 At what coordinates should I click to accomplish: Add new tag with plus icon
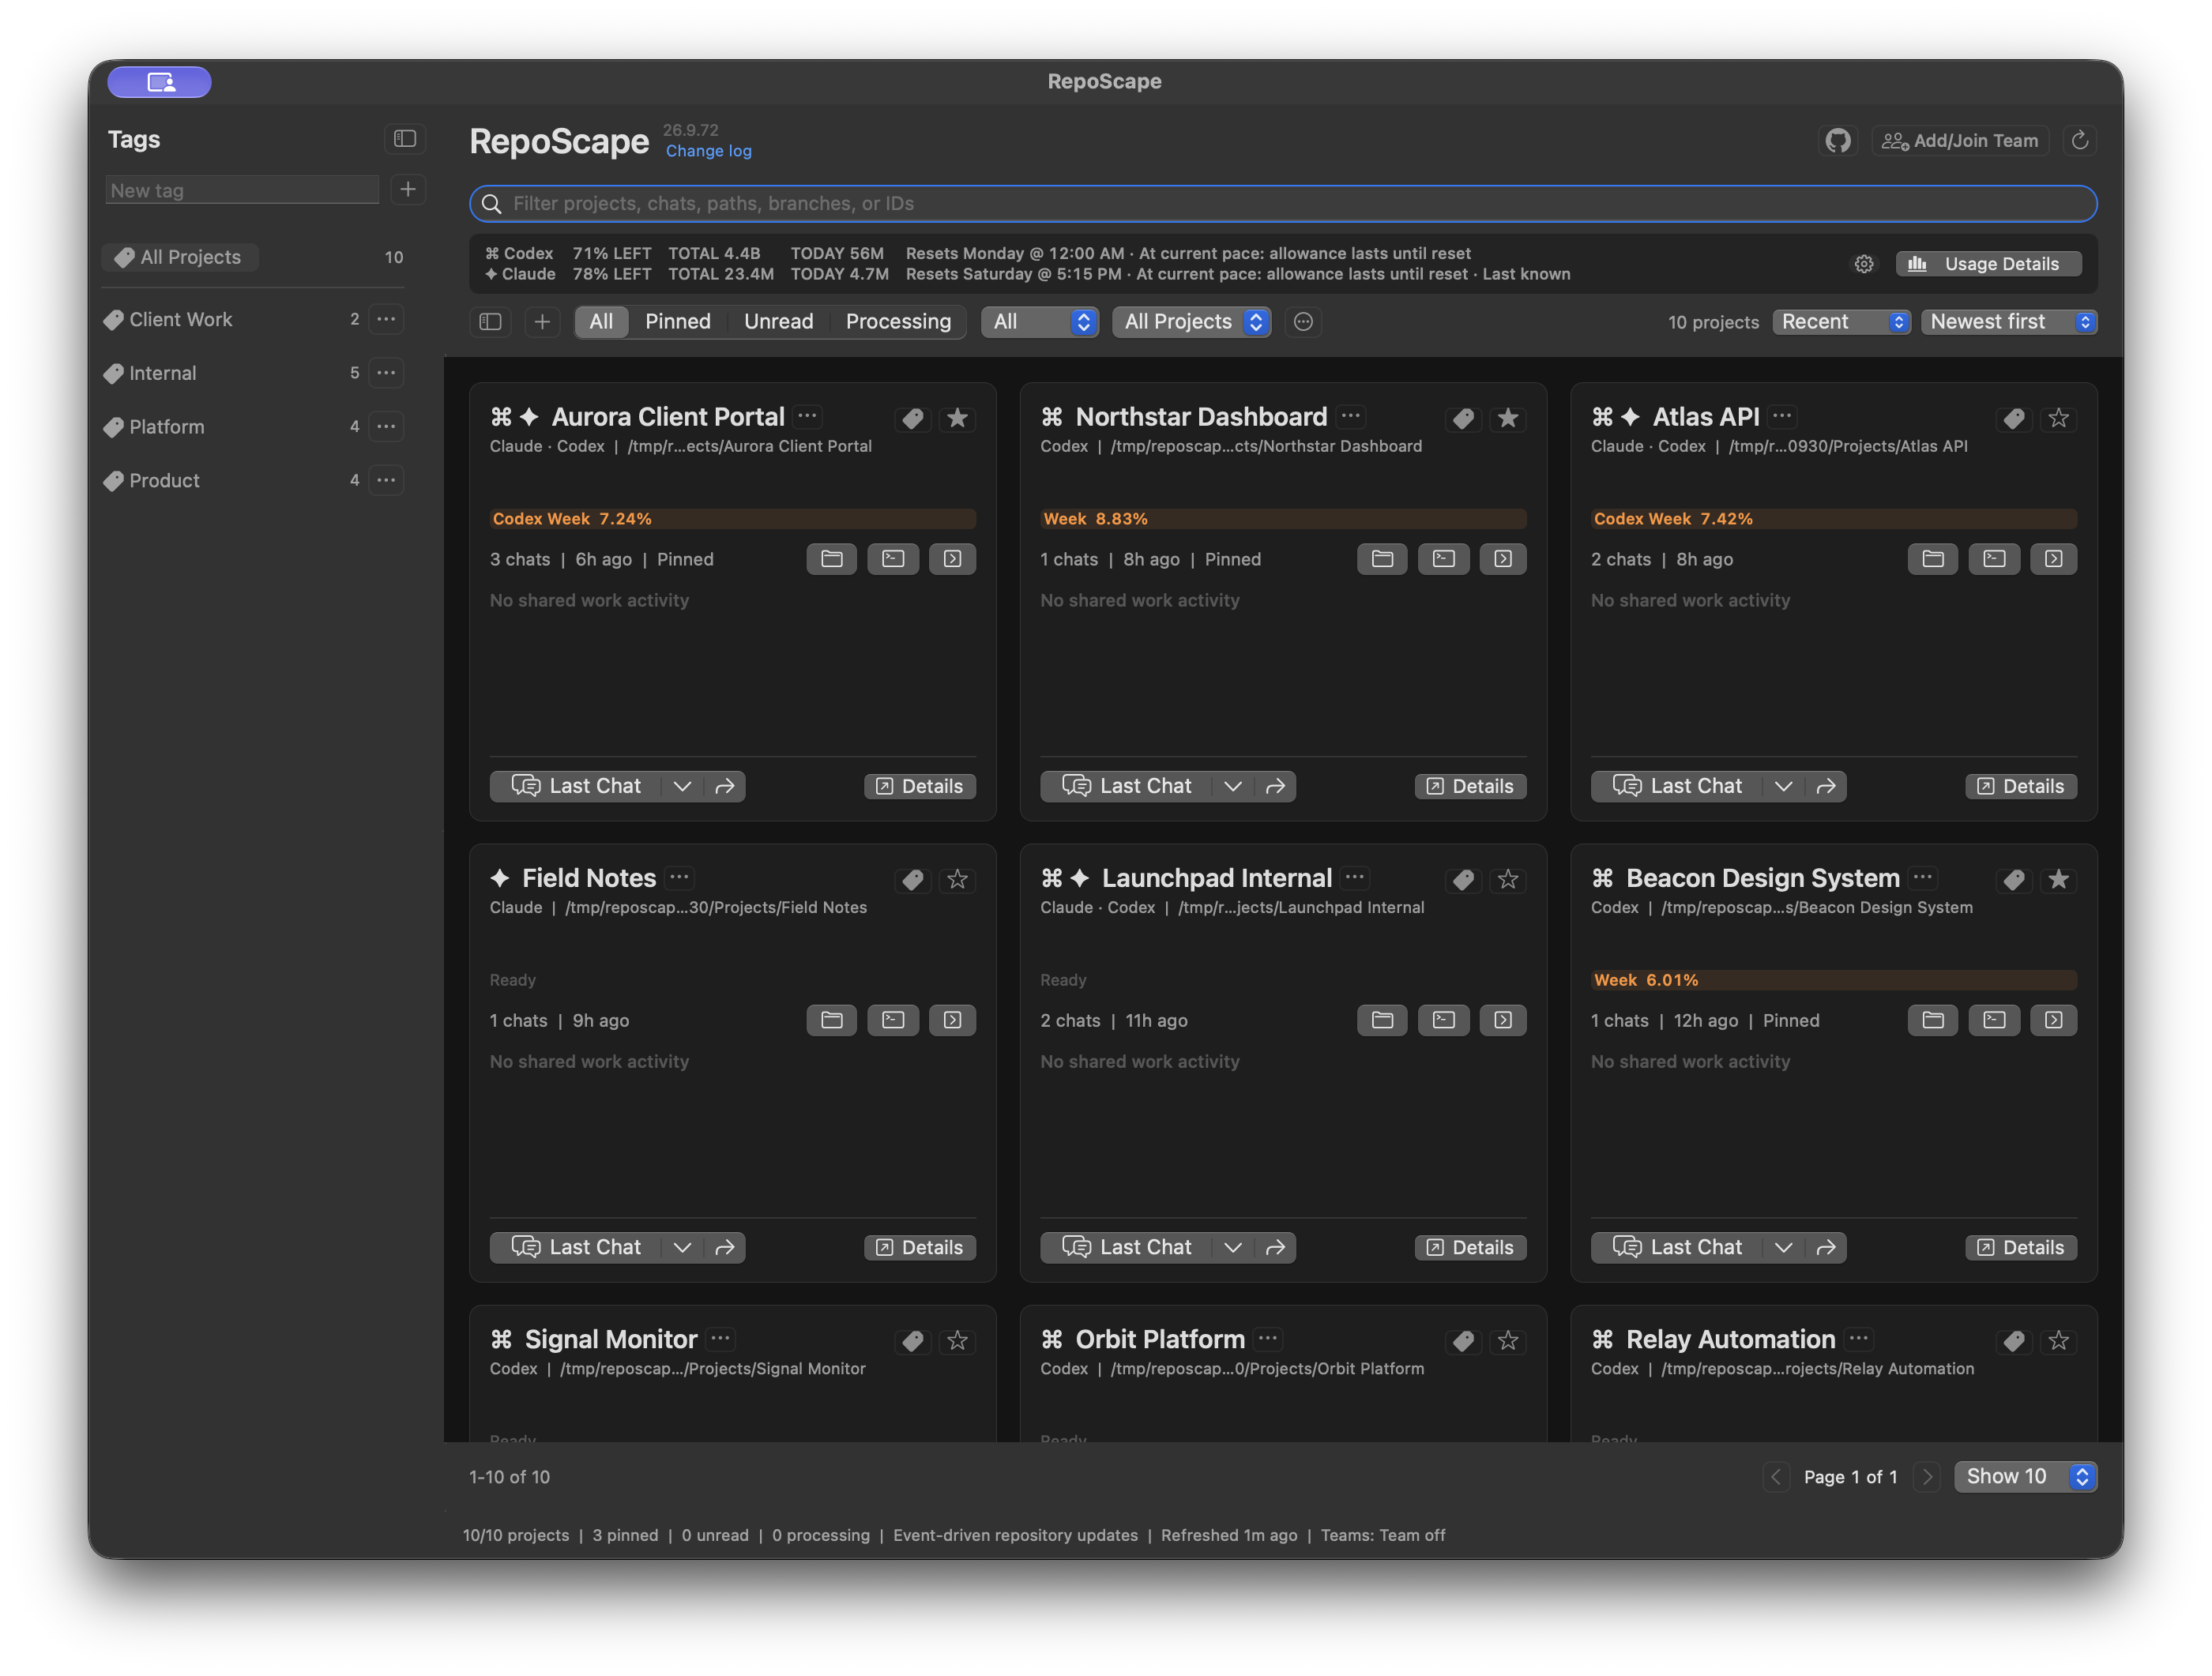pyautogui.click(x=408, y=190)
